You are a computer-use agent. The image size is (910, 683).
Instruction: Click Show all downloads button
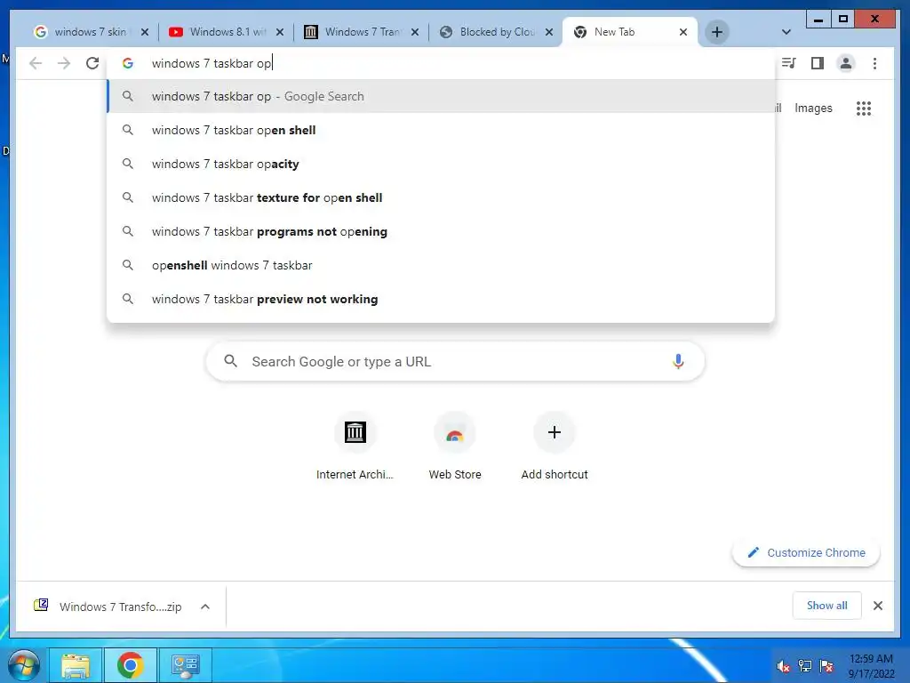point(826,606)
